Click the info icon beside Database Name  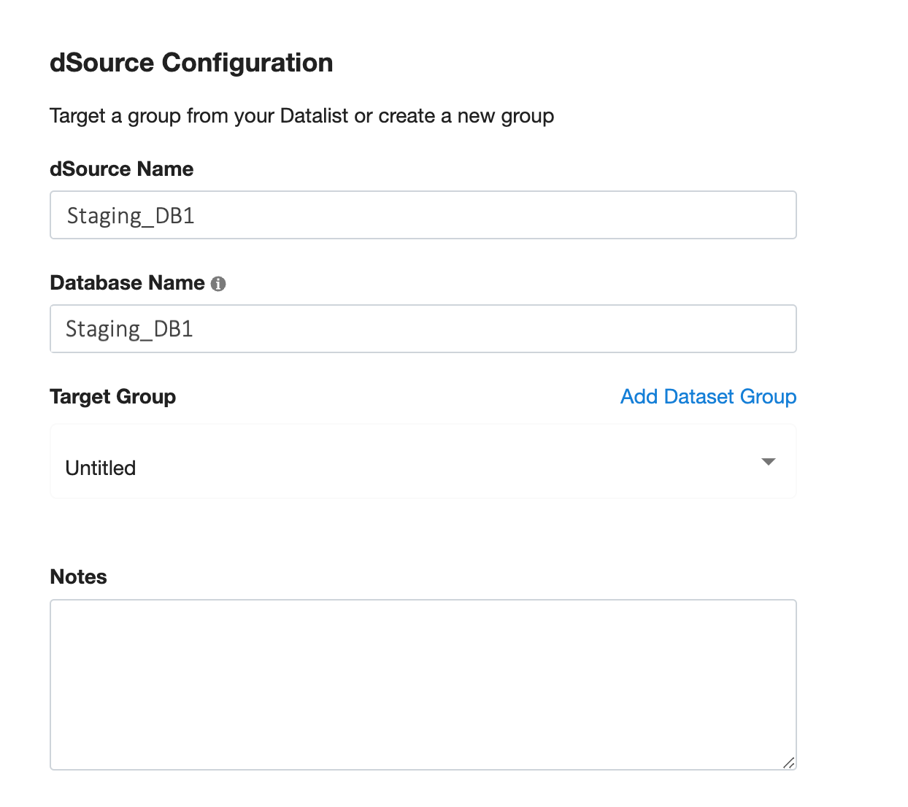click(x=218, y=284)
